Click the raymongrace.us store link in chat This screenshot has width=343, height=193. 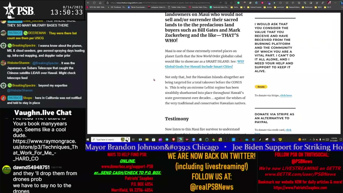pos(45,150)
